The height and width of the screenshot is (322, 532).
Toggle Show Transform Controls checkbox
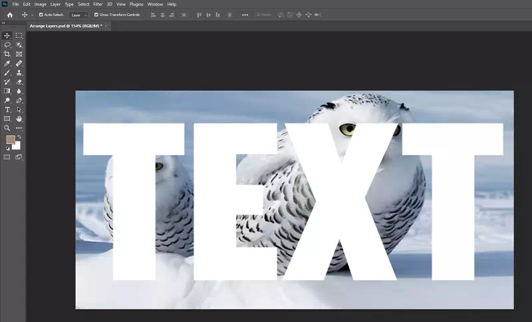pos(96,15)
